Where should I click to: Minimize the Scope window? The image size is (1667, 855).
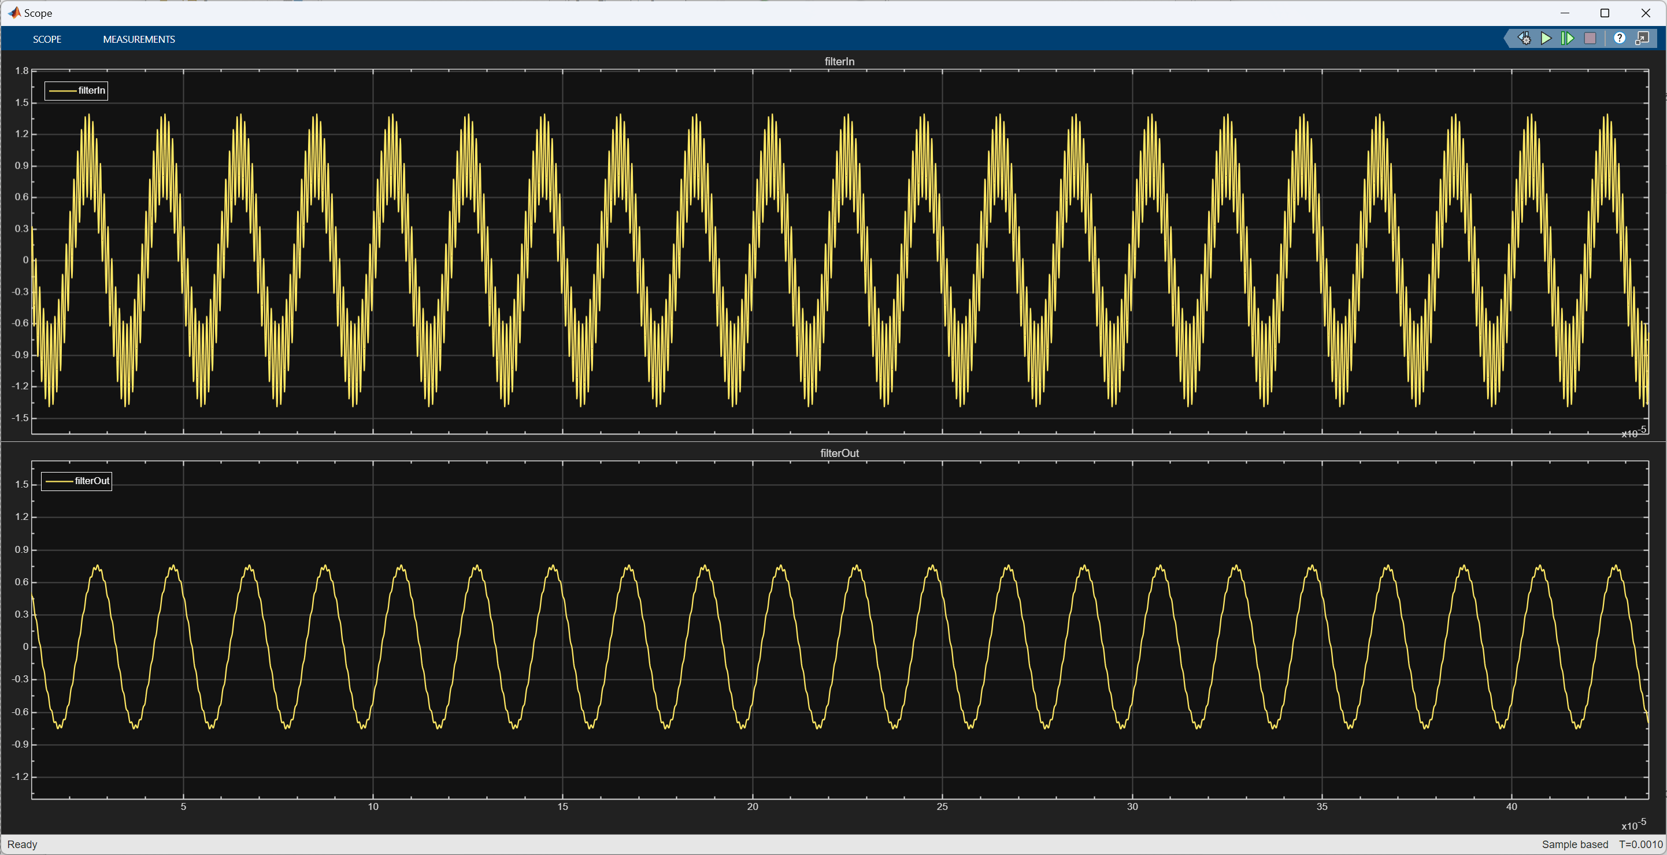(x=1565, y=13)
